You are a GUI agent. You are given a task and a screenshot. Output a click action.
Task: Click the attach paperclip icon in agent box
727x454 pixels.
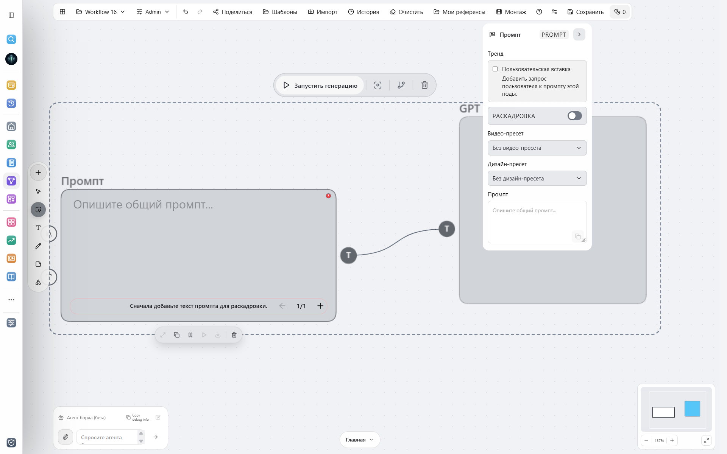click(x=66, y=437)
